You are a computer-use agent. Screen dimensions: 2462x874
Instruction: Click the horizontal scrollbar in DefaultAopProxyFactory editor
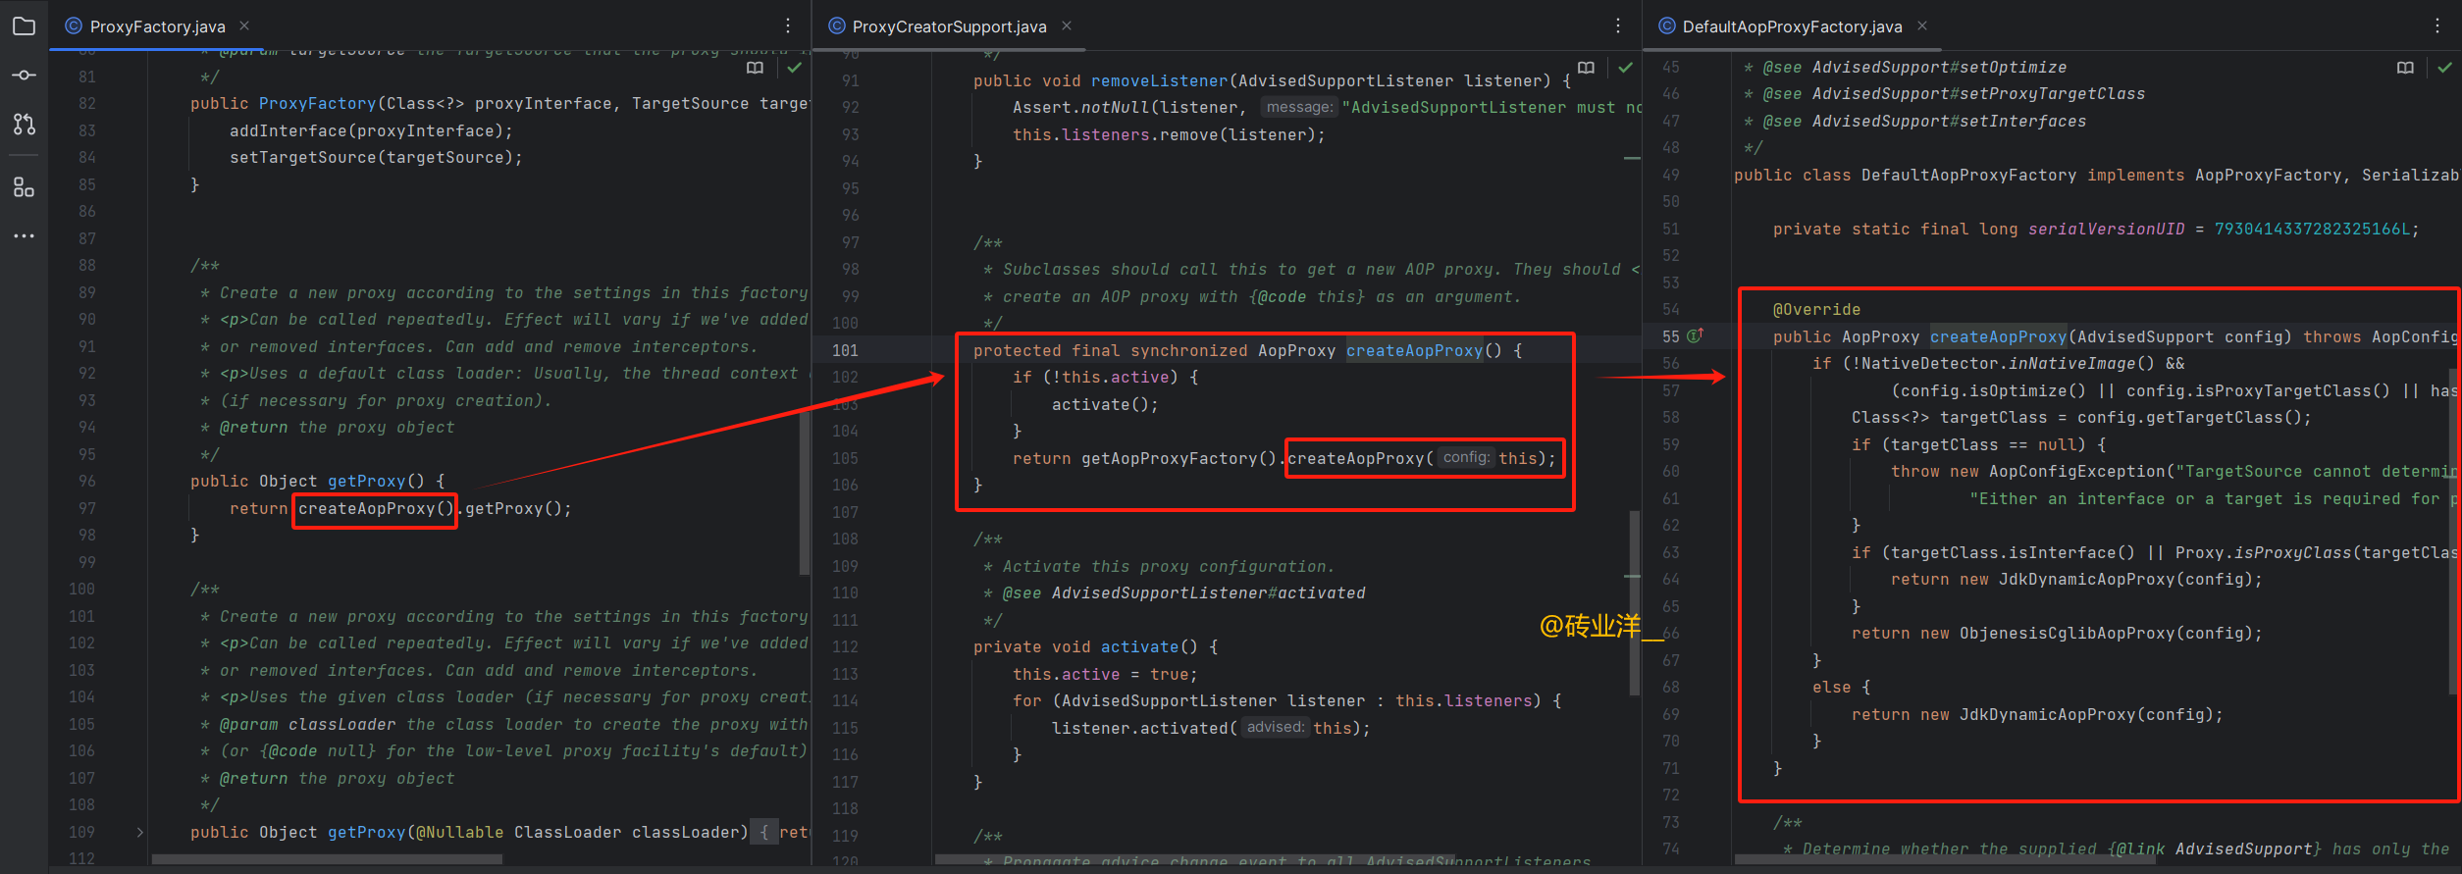point(1944,859)
